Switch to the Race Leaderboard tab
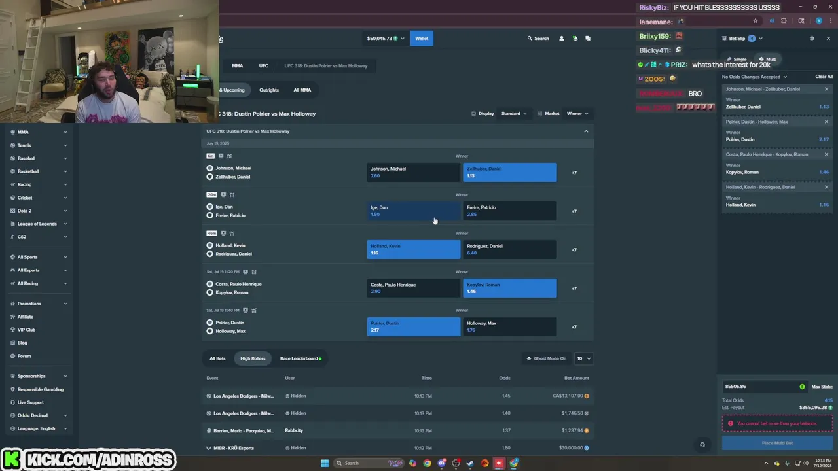Viewport: 838px width, 471px height. coord(301,358)
